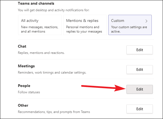Viewport: 163px width, 119px height.
Task: Click desktop and activity notifications subtitle
Action: coord(54,10)
